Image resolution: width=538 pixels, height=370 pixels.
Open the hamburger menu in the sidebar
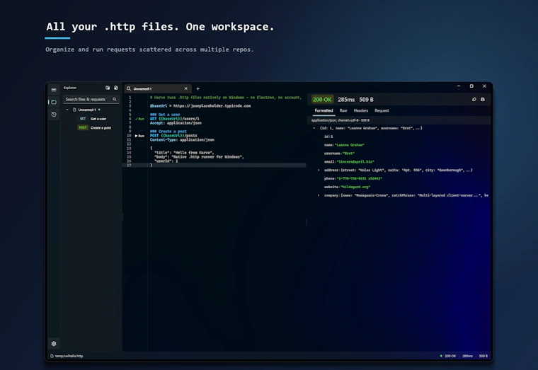(x=54, y=90)
